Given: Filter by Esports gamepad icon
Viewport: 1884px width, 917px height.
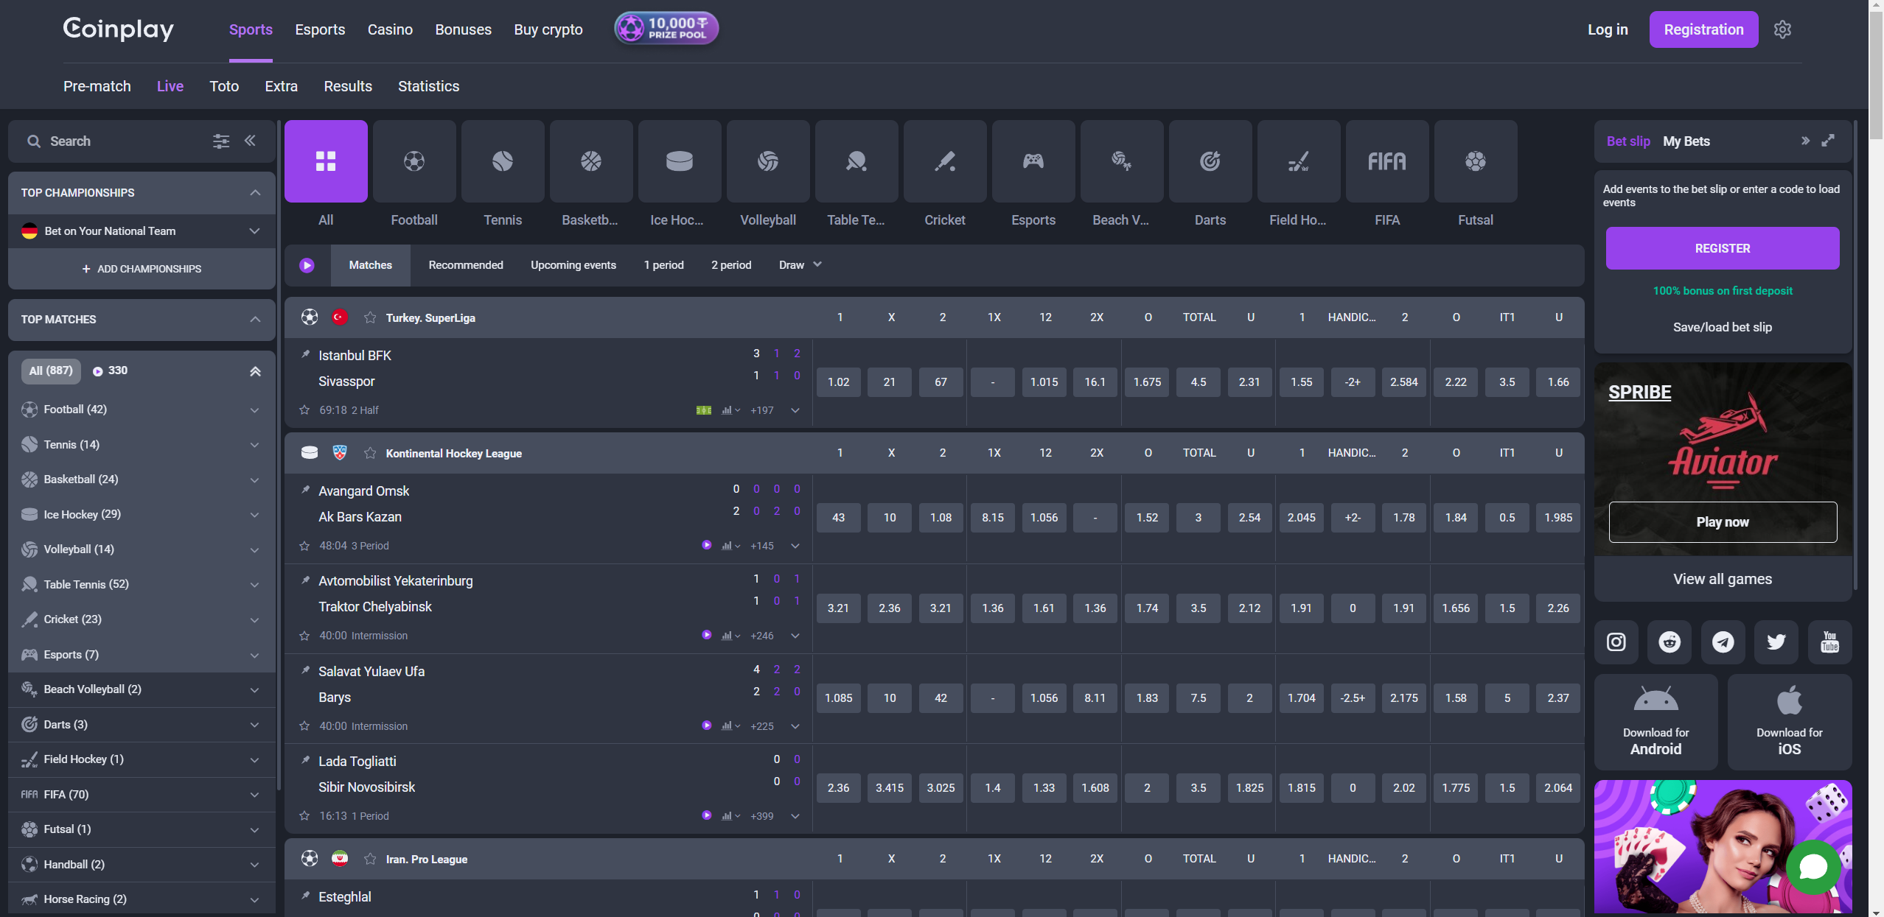Looking at the screenshot, I should click(x=1033, y=161).
